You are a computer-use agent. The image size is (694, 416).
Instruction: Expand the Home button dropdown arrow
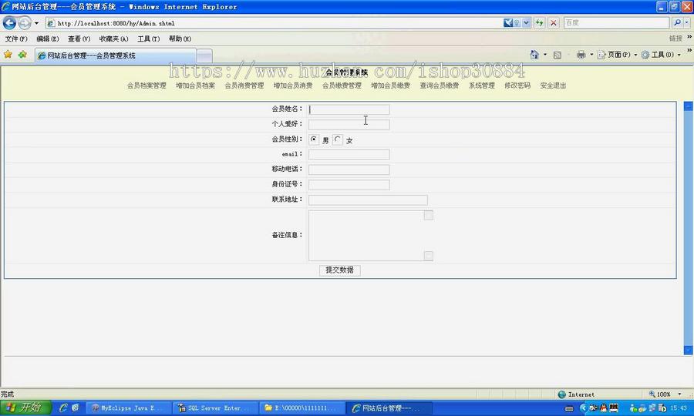tap(545, 55)
